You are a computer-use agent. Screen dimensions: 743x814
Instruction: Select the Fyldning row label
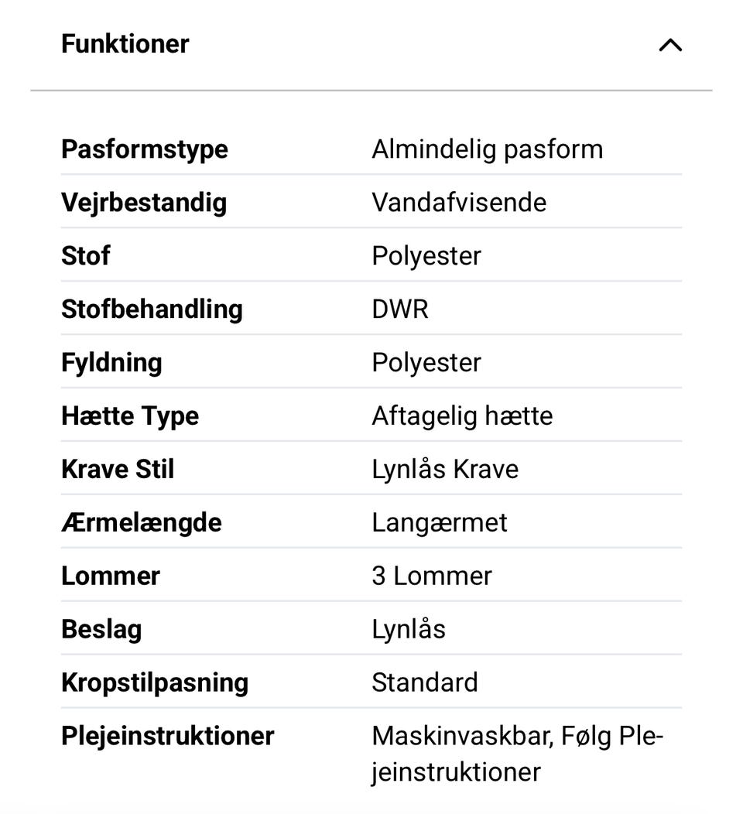tap(111, 362)
